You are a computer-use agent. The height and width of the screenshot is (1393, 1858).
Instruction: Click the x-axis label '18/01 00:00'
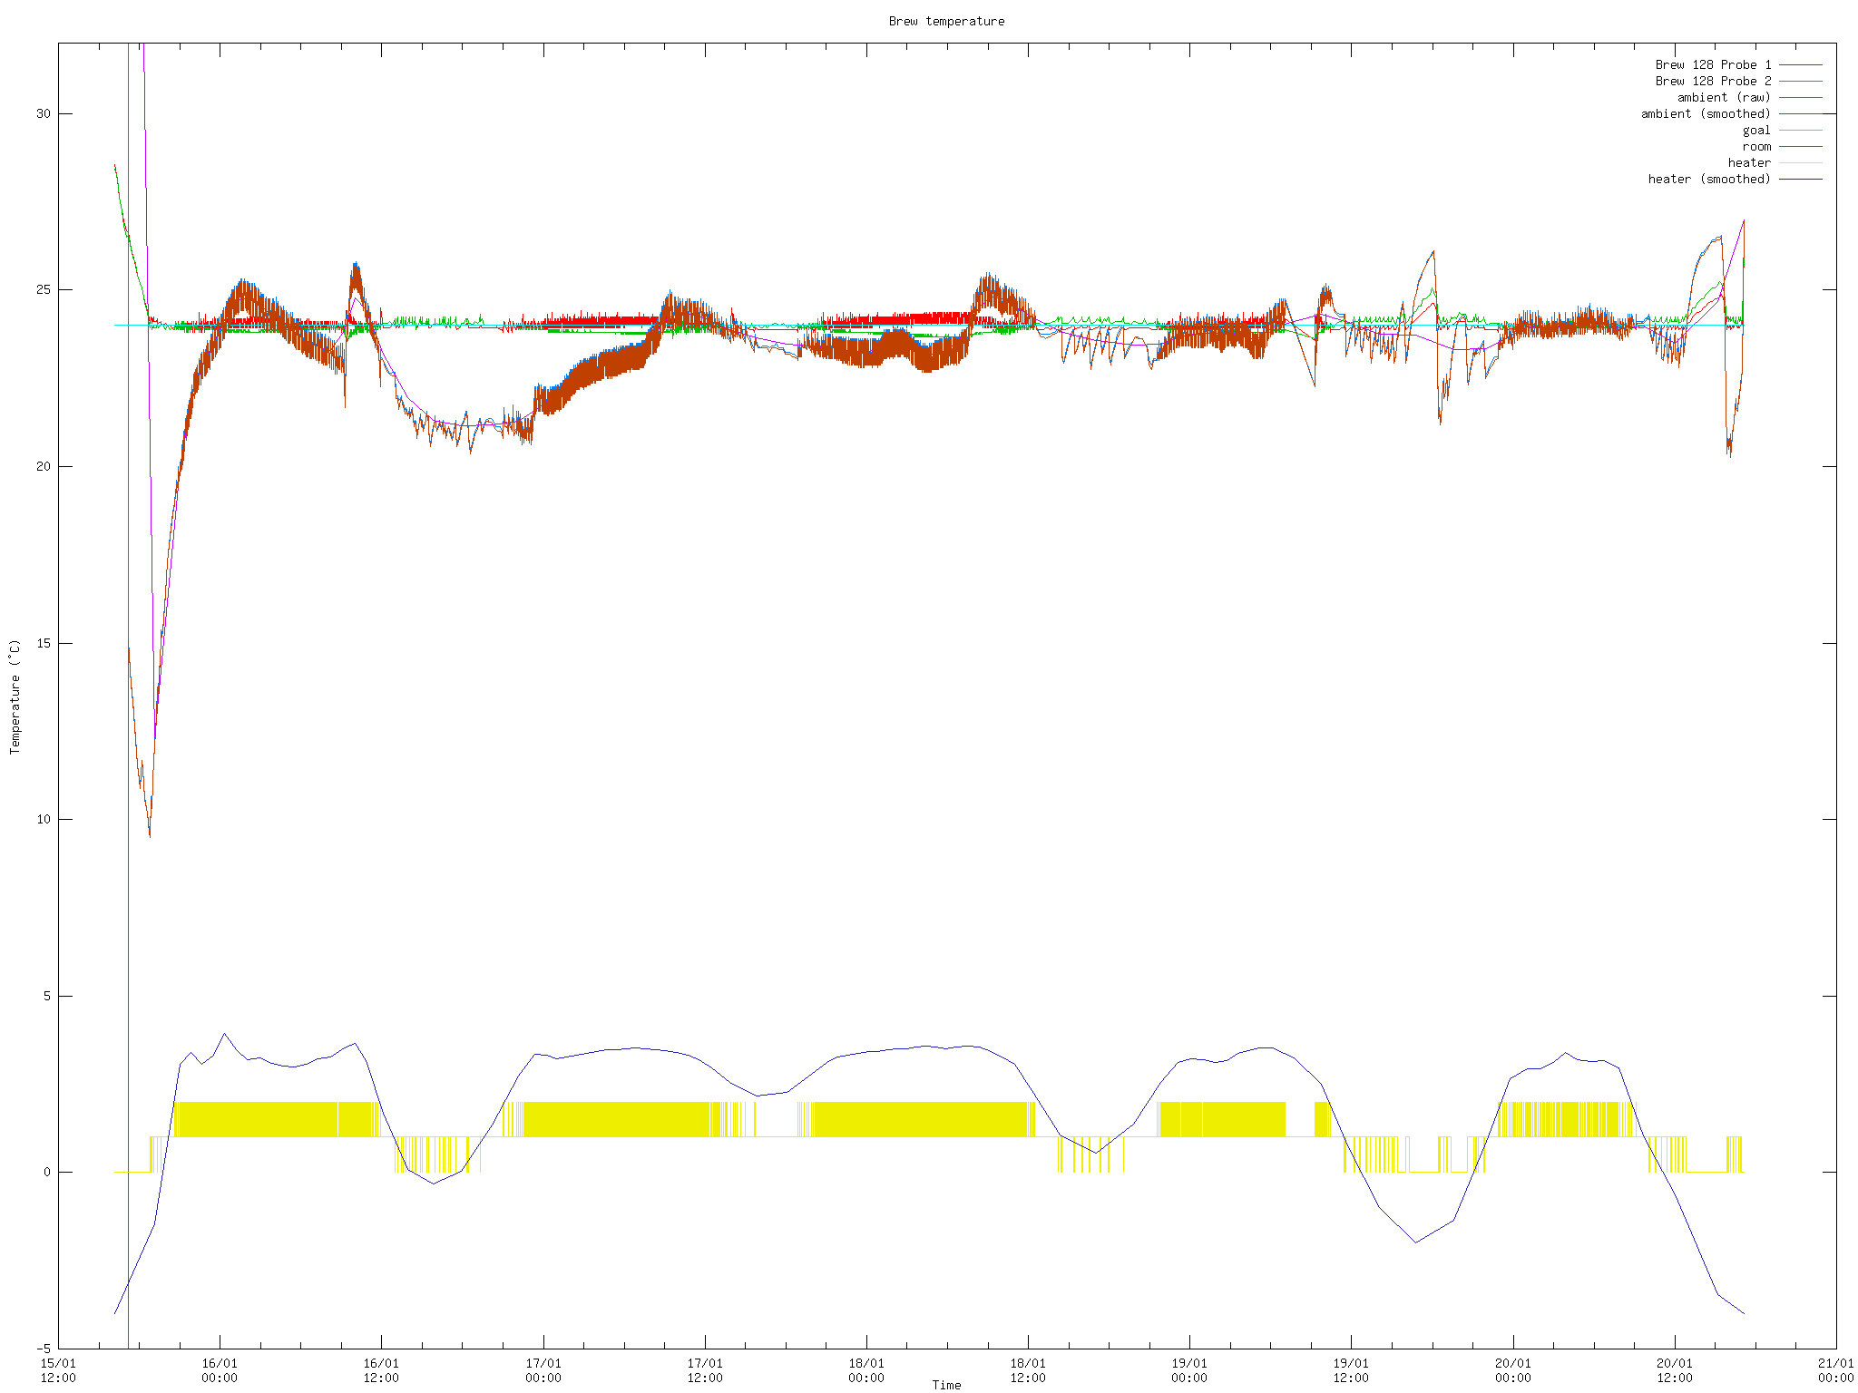[866, 1370]
